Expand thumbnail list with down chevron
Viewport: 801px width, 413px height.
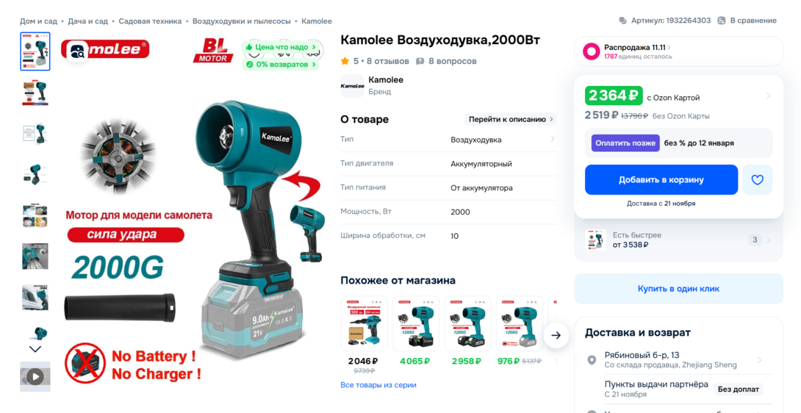click(x=35, y=349)
